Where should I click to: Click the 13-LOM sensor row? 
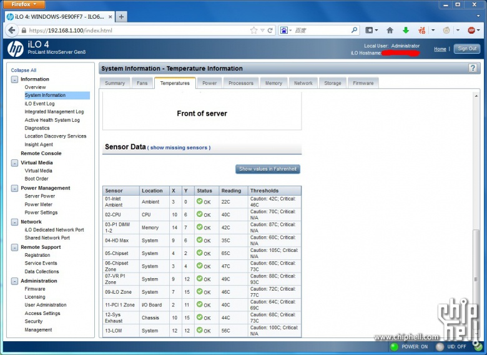click(x=202, y=331)
